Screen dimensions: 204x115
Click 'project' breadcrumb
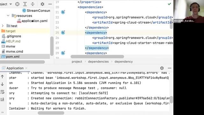point(77,62)
